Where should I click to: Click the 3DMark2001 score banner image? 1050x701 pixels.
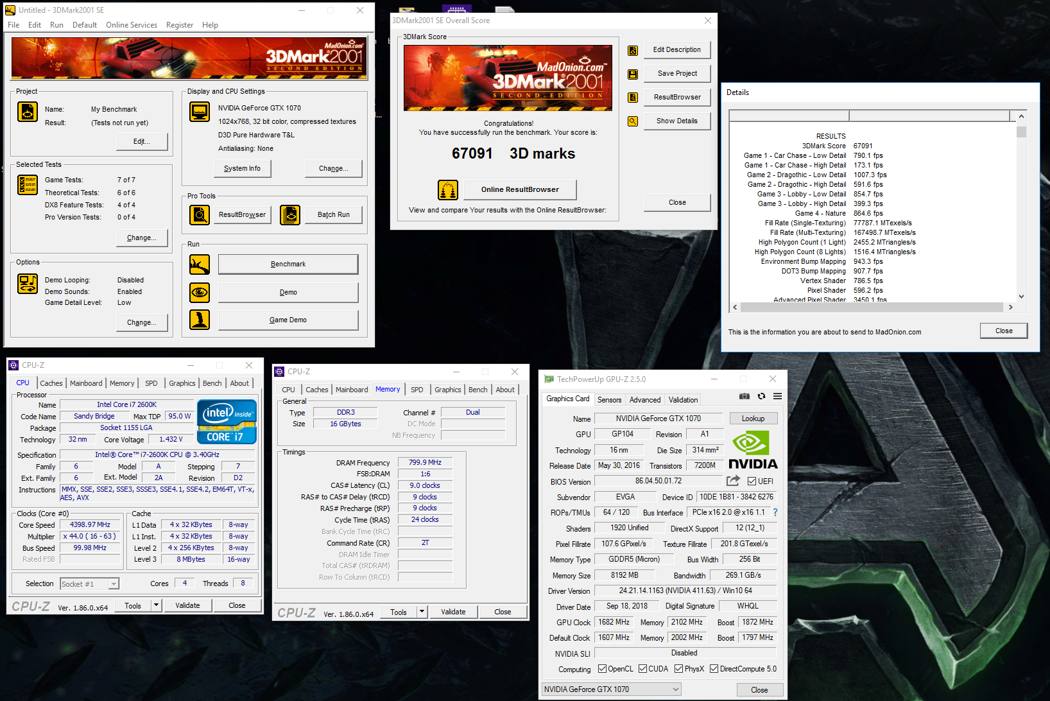point(508,78)
